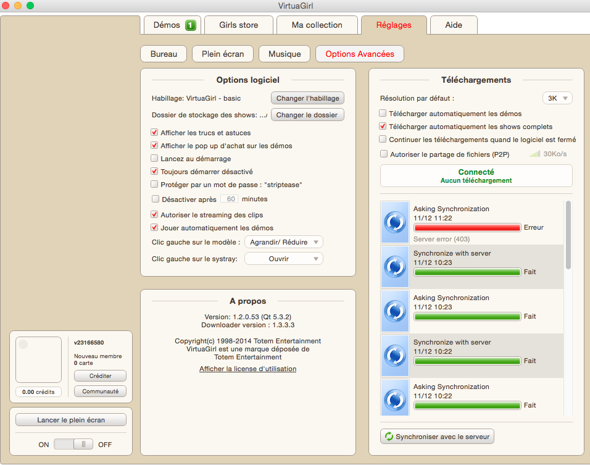Viewport: 590px width, 465px height.
Task: Click sync icon for Asking Synchronization 11/12 10:23
Action: 395,311
